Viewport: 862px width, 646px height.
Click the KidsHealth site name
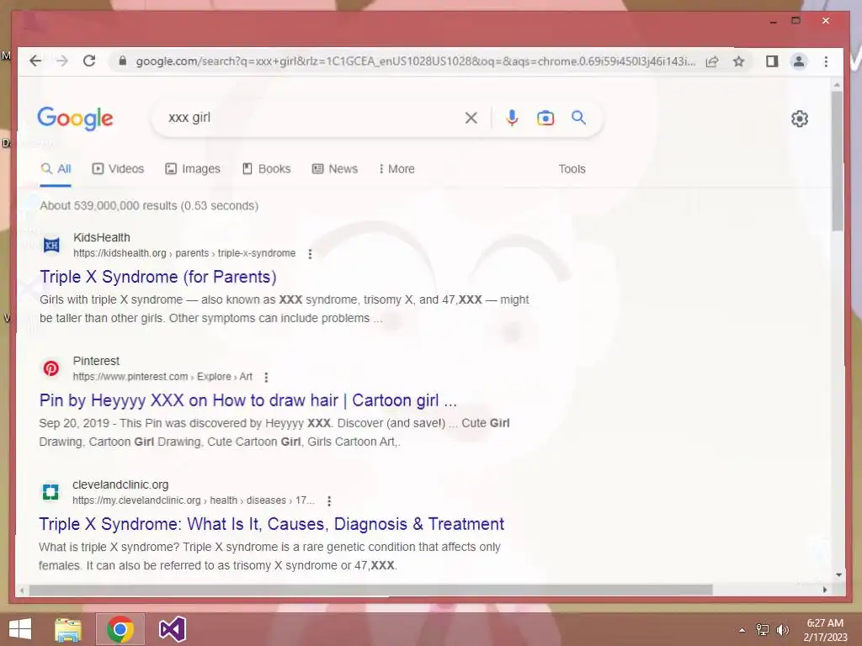pyautogui.click(x=102, y=237)
